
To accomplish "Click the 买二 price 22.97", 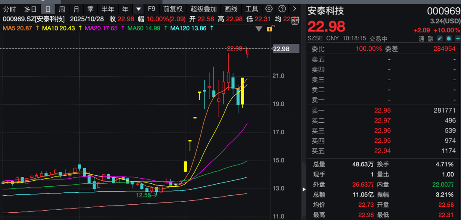I will [x=382, y=121].
